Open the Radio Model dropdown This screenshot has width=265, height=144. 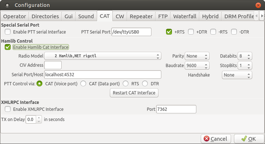103,56
